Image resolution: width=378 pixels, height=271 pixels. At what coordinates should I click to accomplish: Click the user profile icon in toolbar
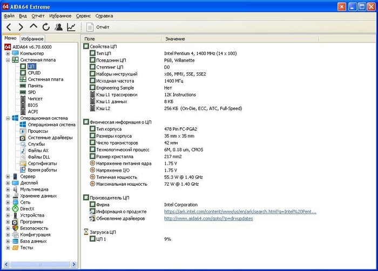58,27
